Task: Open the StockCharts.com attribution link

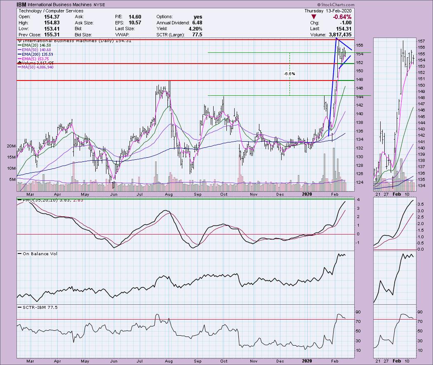Action: (x=336, y=5)
